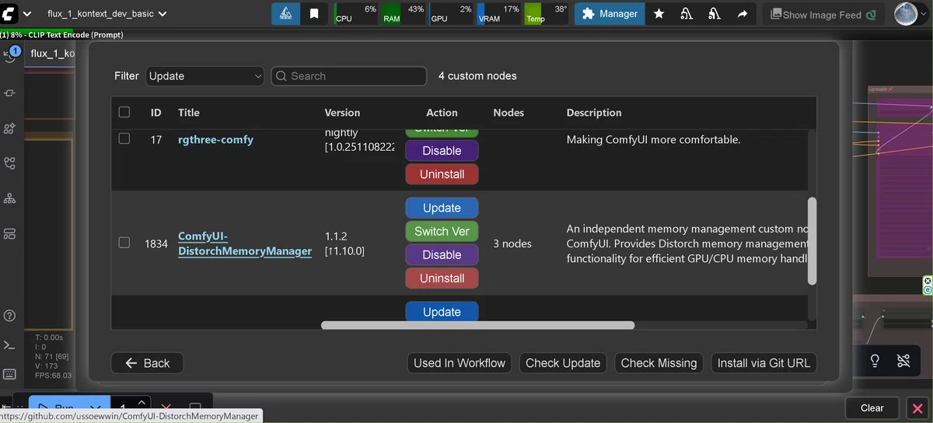Uninstall rgthree-comfy node pack
This screenshot has height=423, width=933.
[x=442, y=174]
